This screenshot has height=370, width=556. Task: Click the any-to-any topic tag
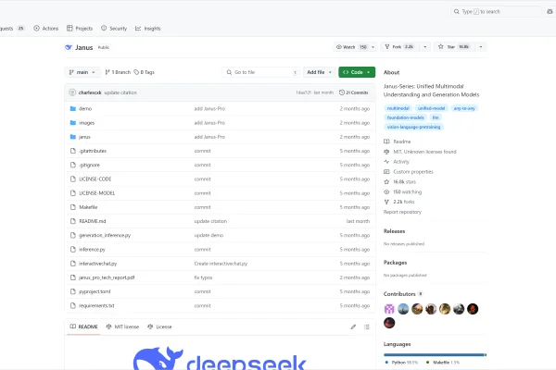click(x=464, y=108)
